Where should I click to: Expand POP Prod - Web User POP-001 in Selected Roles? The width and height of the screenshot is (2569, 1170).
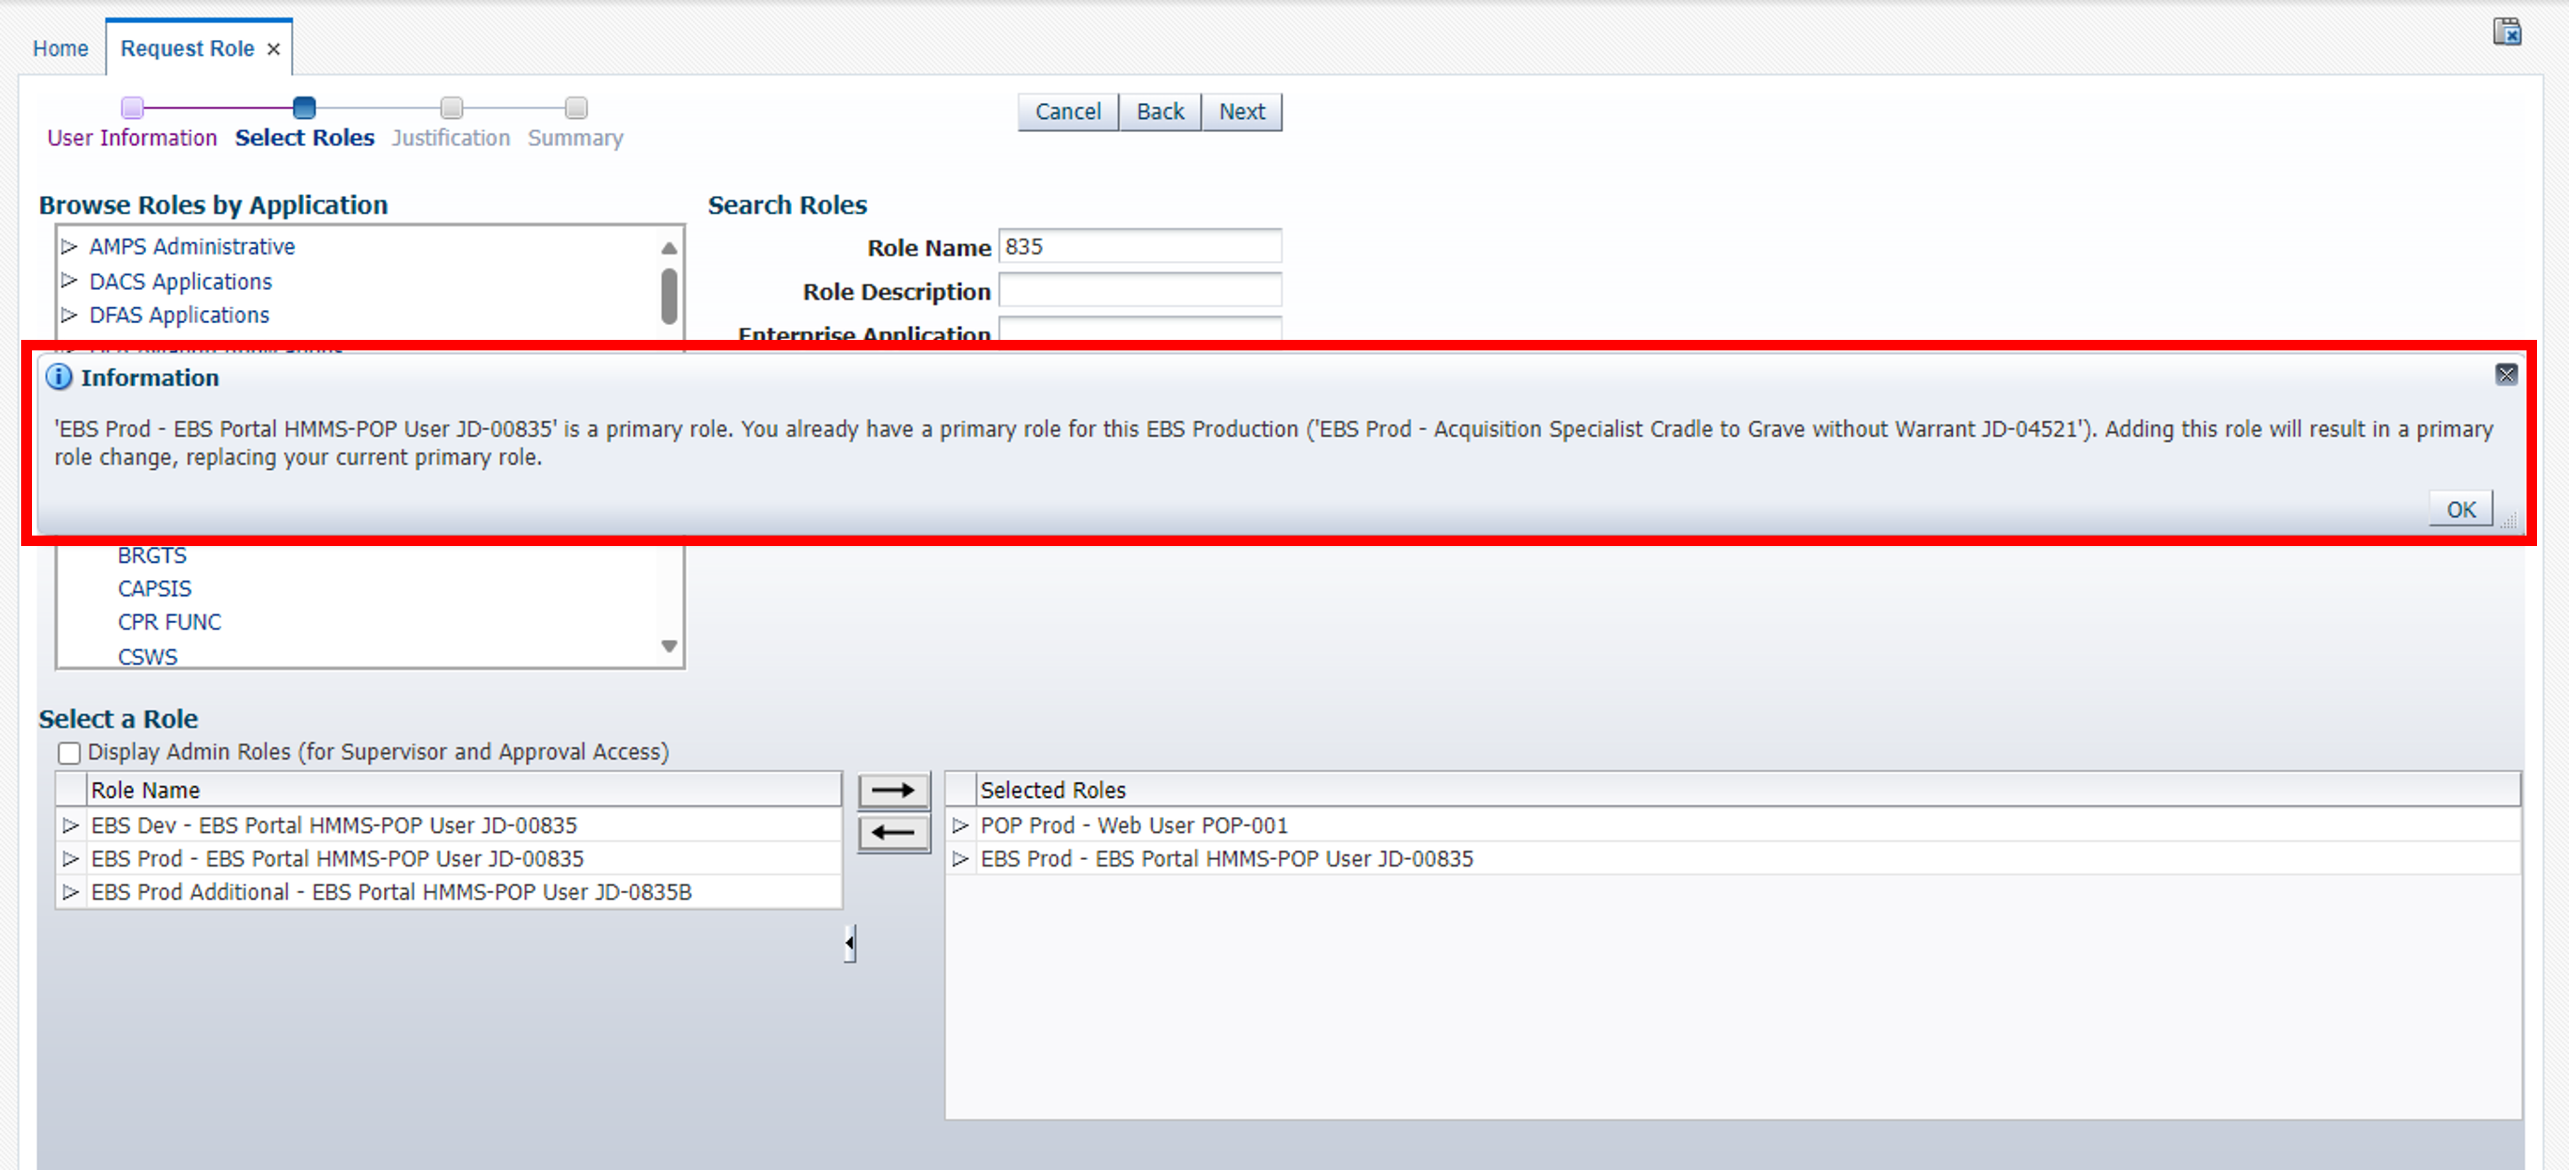pyautogui.click(x=960, y=825)
